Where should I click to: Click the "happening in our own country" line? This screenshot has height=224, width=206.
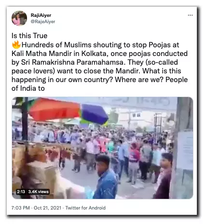point(62,80)
